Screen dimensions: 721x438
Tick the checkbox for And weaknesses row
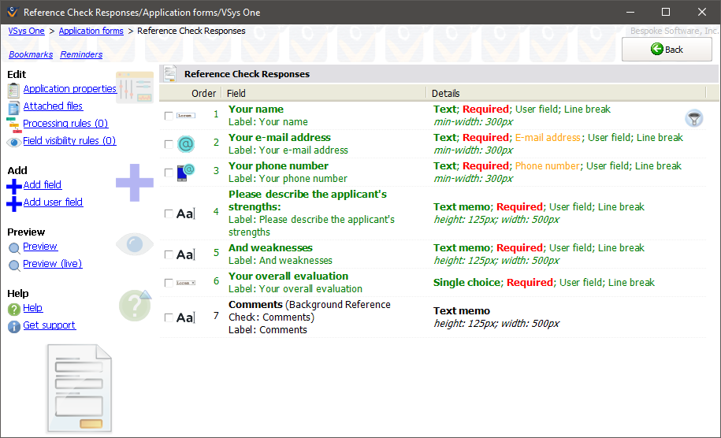tap(169, 254)
